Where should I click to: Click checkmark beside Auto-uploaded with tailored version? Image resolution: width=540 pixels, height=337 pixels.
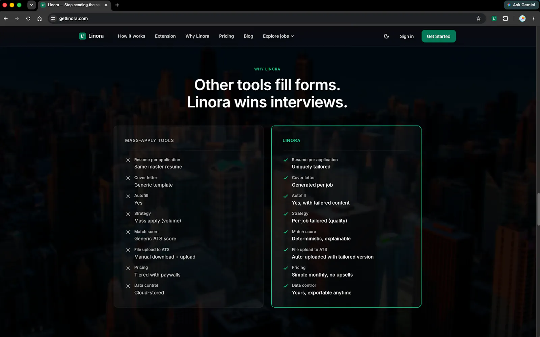click(x=286, y=250)
